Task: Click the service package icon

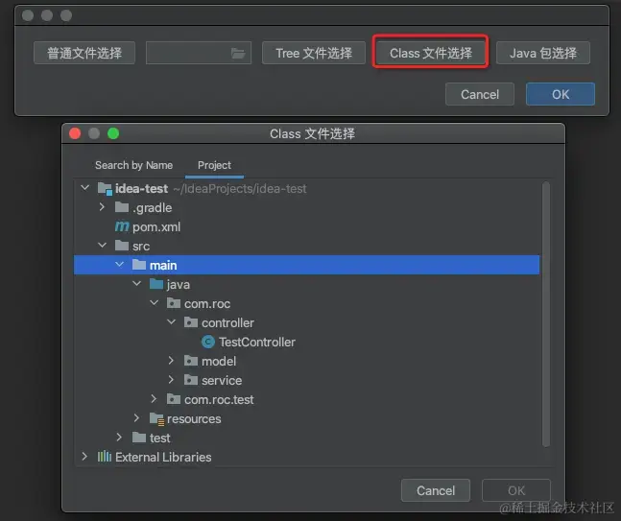Action: click(191, 380)
